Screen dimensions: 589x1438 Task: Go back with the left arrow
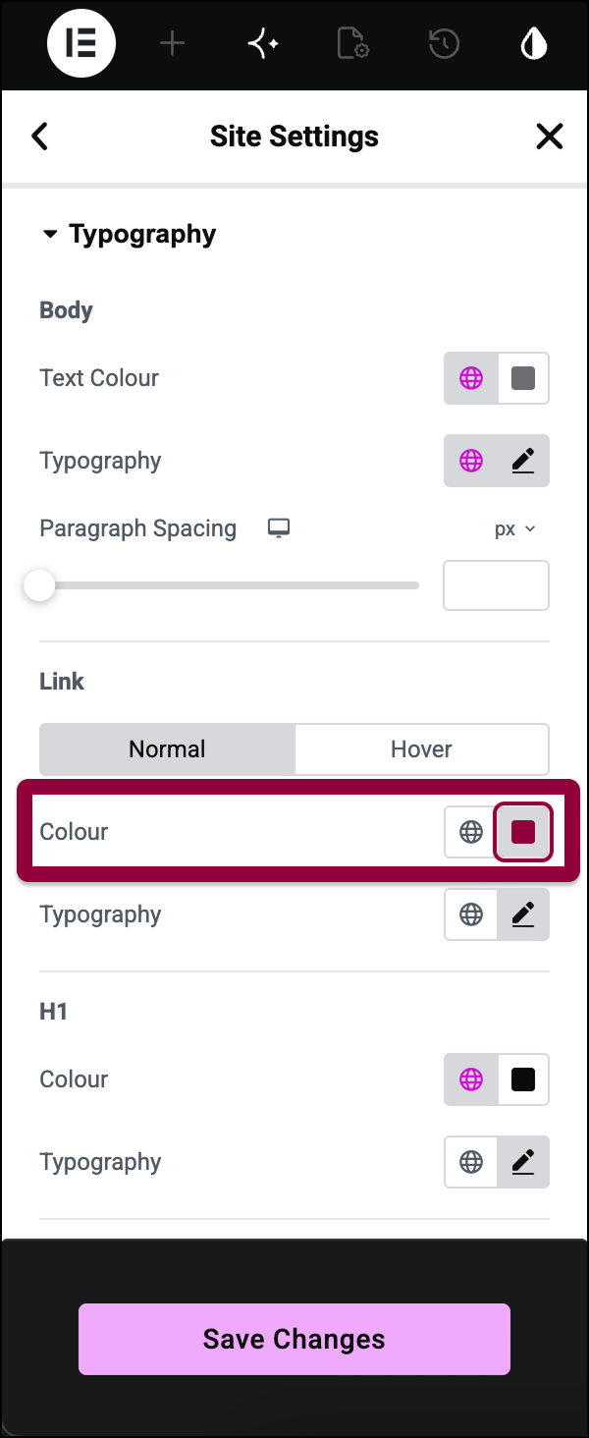point(39,137)
